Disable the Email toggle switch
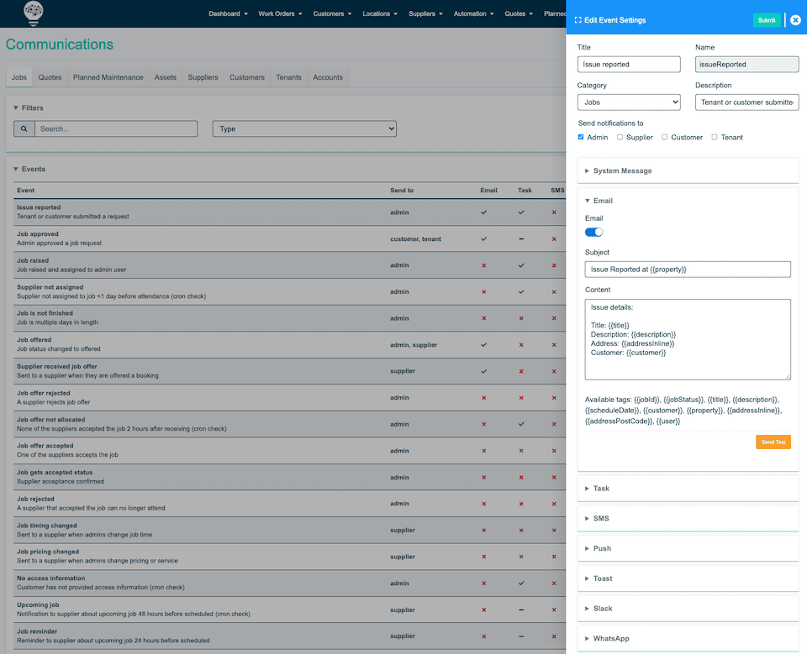The width and height of the screenshot is (807, 654). [x=593, y=232]
